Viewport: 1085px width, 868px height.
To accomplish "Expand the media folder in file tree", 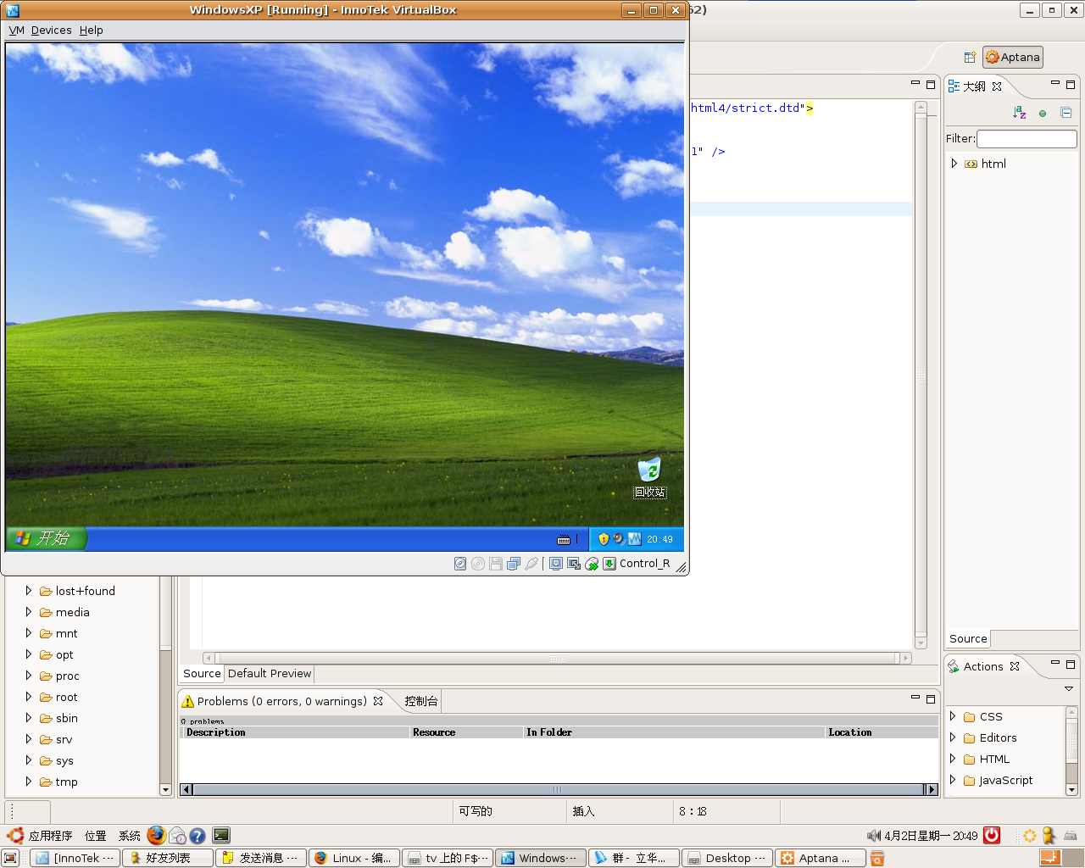I will tap(29, 612).
